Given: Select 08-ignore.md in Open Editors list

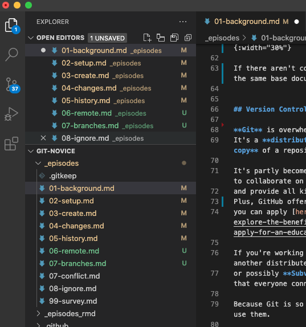Looking at the screenshot, I should click(x=111, y=138).
